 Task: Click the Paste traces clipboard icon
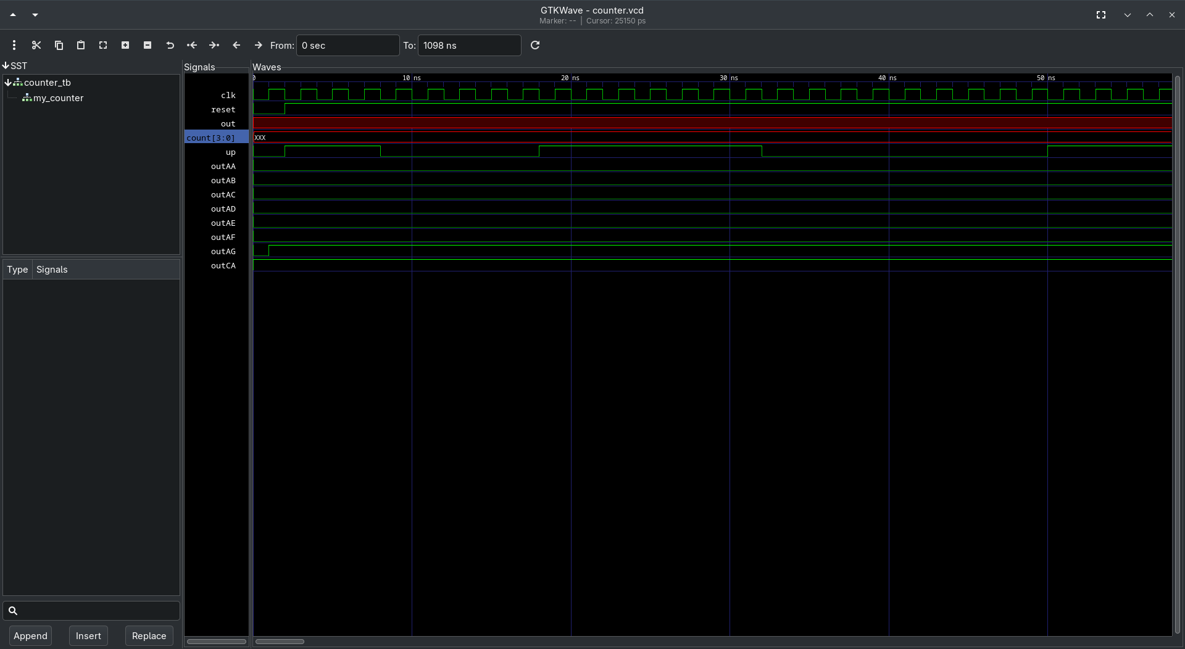pos(81,45)
